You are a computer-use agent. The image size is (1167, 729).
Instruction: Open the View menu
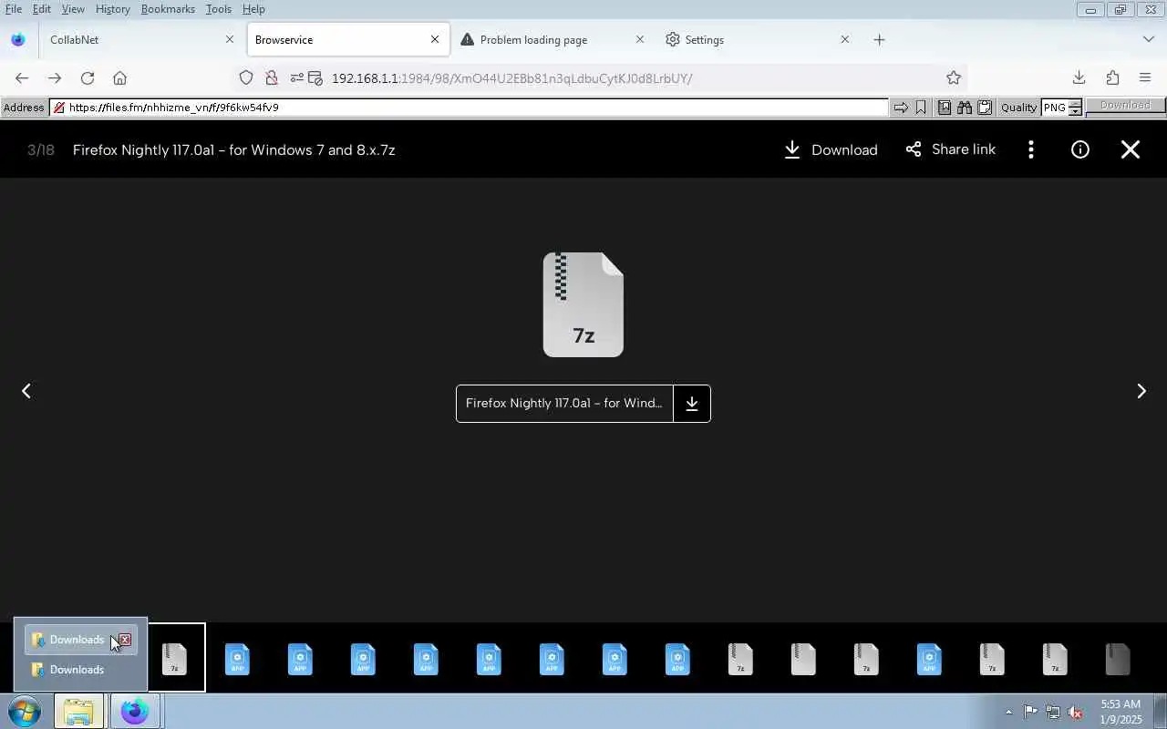coord(73,9)
